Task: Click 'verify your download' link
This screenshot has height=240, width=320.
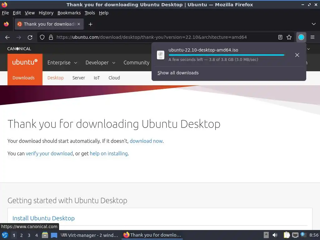Action: (x=49, y=153)
